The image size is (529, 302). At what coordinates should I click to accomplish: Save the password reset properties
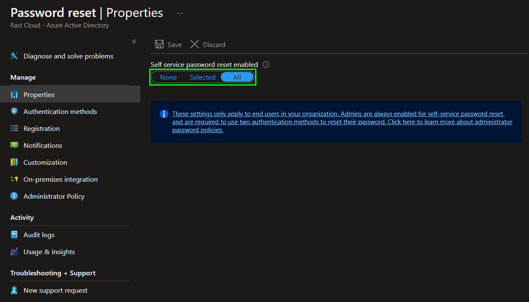pos(168,44)
